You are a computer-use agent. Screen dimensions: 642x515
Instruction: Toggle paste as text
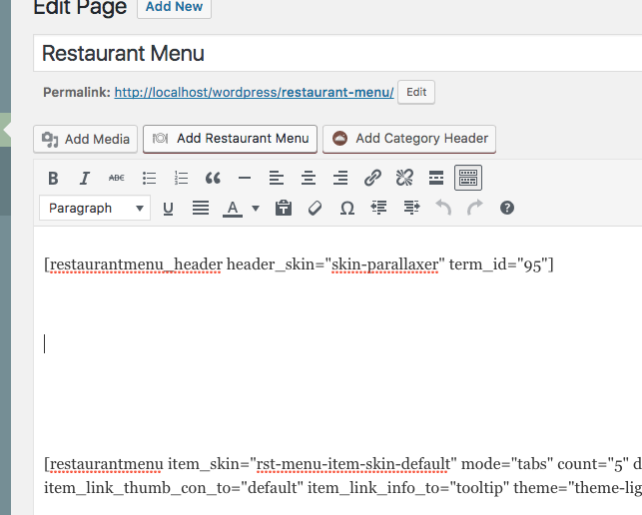pyautogui.click(x=284, y=209)
